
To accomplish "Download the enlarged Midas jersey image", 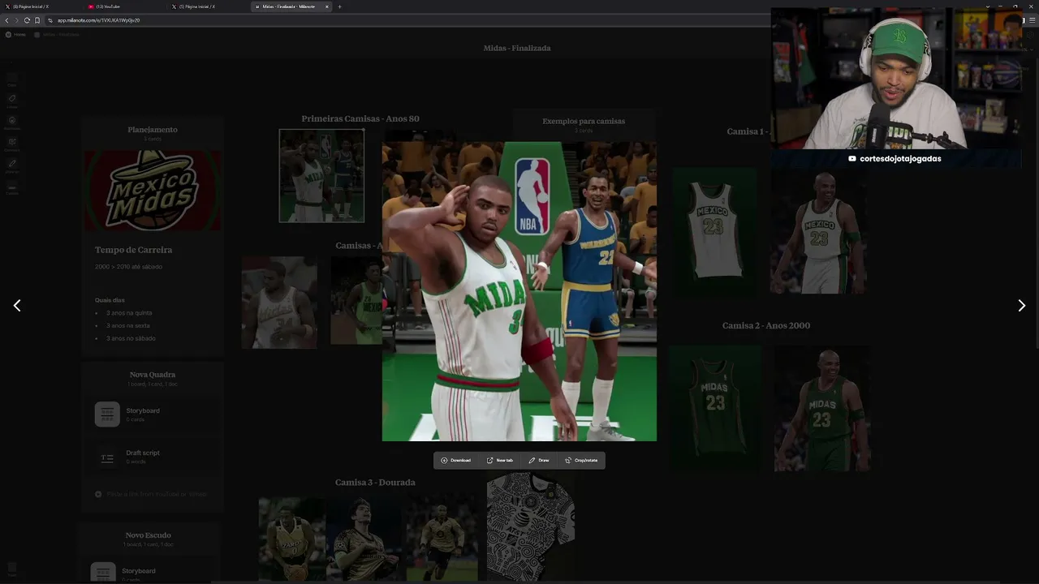I will [x=456, y=461].
